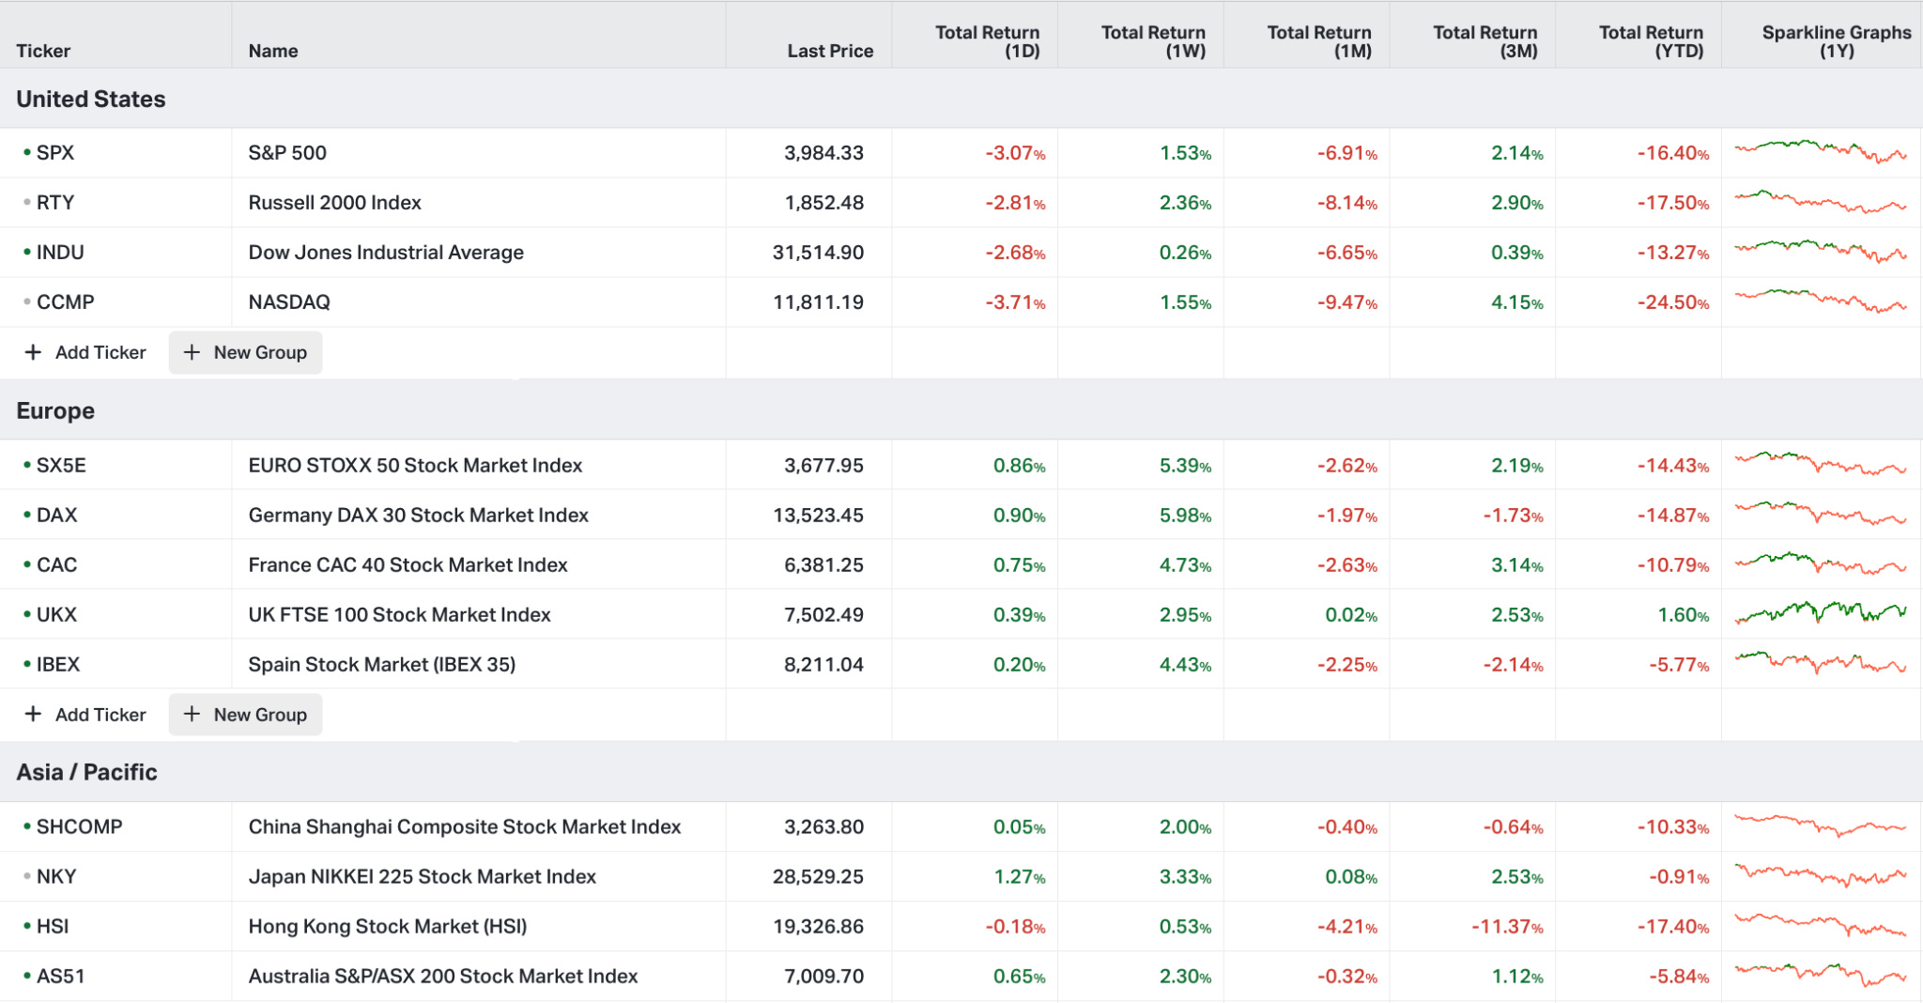1923x1003 pixels.
Task: Click New Group button under United States
Action: 246,352
